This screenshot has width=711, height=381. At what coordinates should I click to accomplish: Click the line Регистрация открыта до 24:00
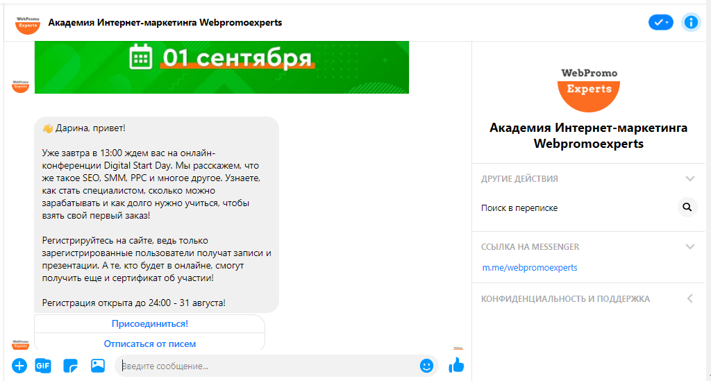tap(134, 303)
